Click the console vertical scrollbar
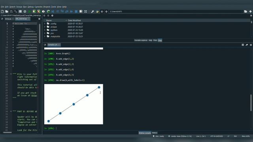This screenshot has width=253, height=142. tap(251, 103)
